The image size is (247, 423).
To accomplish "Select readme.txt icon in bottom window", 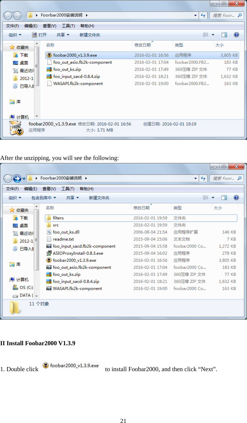I will [x=49, y=239].
